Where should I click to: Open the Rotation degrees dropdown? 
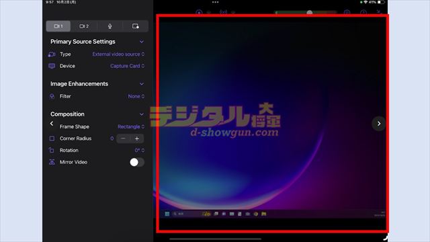tap(140, 151)
